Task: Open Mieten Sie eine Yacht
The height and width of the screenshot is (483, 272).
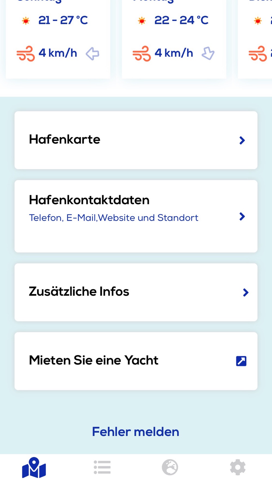Action: pos(136,361)
